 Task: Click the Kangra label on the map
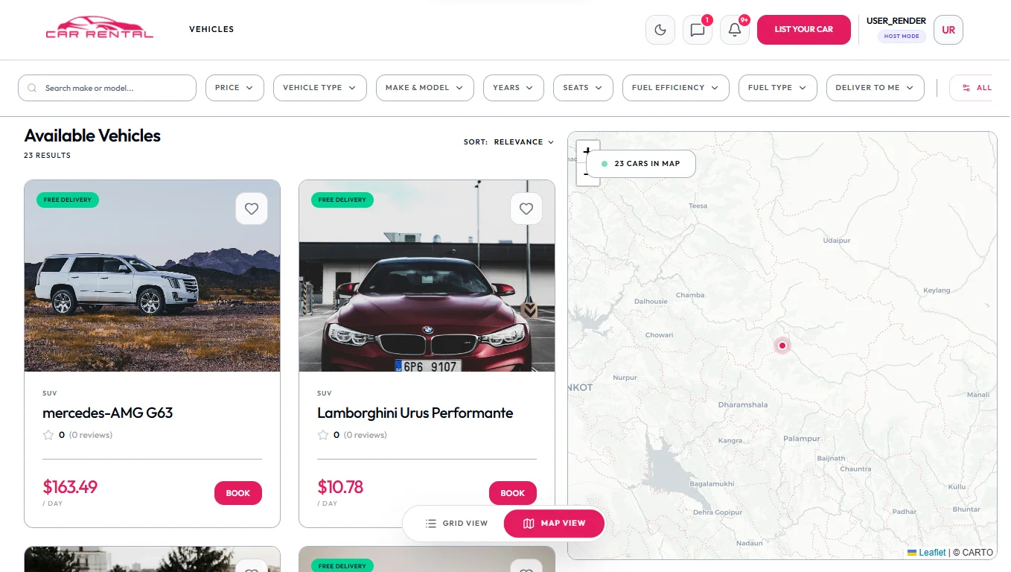(730, 441)
